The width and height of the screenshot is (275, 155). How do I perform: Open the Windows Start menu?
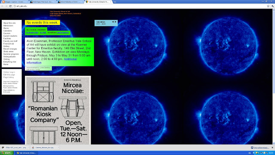pyautogui.click(x=7, y=153)
